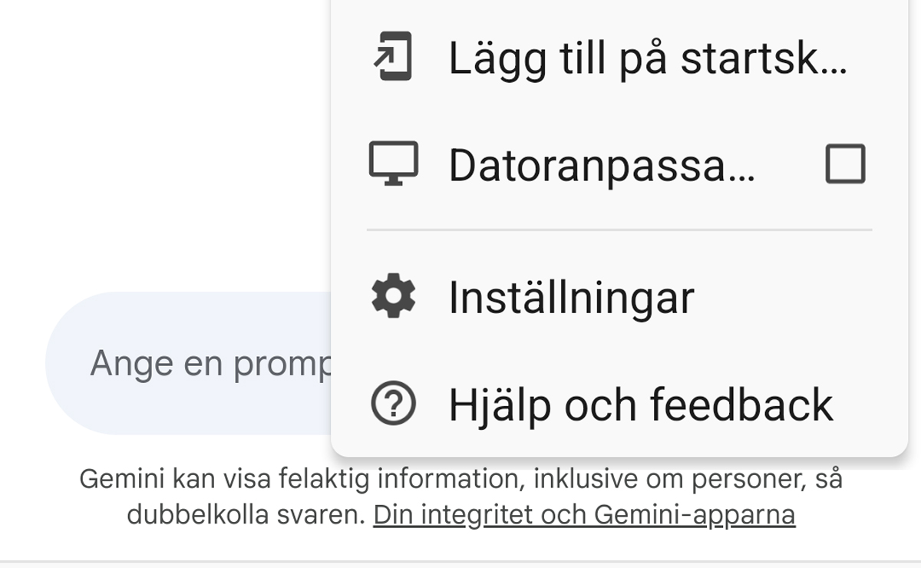This screenshot has width=921, height=568.
Task: Click the circled question mark for feedback
Action: pos(394,405)
